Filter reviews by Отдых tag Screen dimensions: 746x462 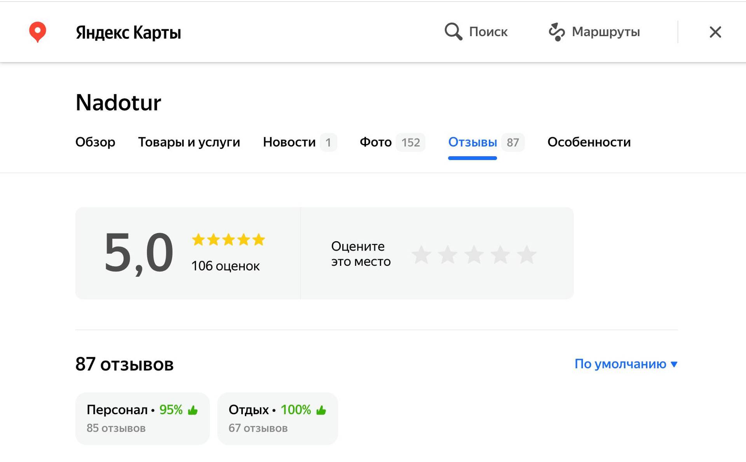(277, 418)
